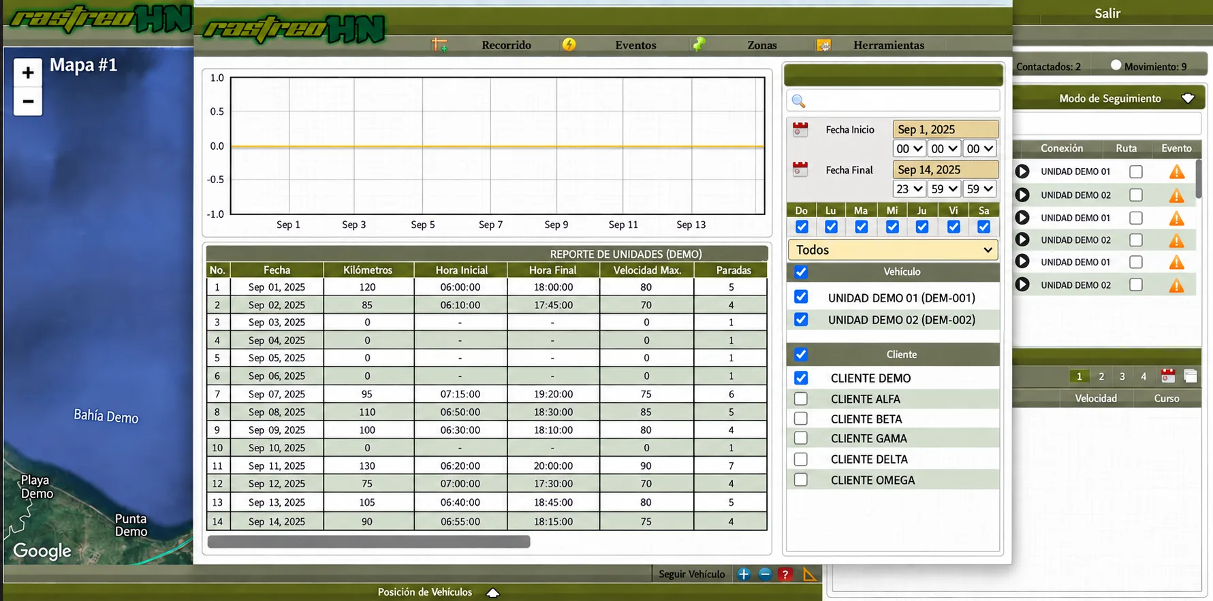This screenshot has height=601, width=1213.
Task: Click the Eventos lightning icon
Action: [569, 45]
